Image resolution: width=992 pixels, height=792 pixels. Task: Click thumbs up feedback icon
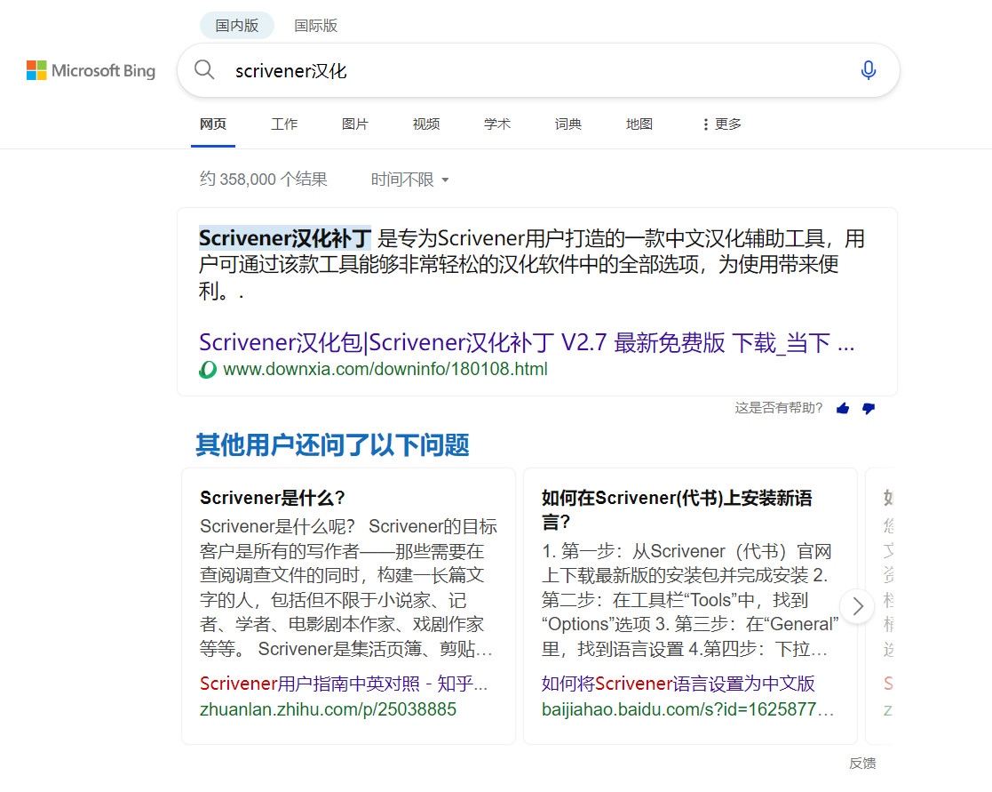pyautogui.click(x=843, y=408)
